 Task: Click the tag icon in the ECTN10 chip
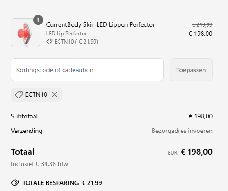(19, 94)
